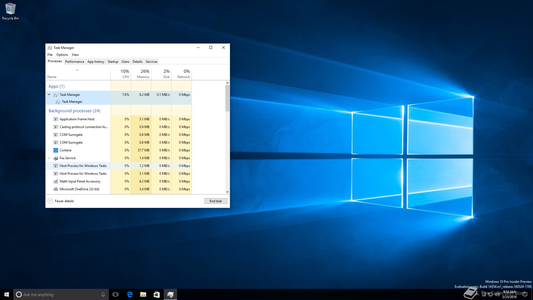Screen dimensions: 533x300
Task: Click the End task button
Action: [216, 201]
